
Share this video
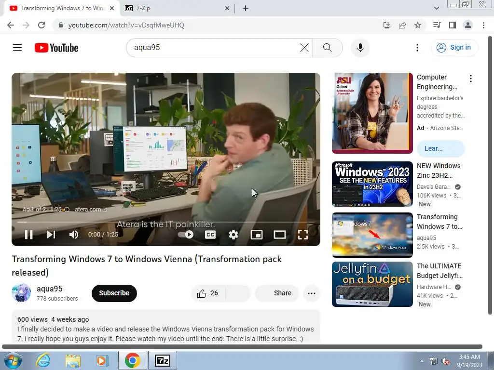click(277, 293)
